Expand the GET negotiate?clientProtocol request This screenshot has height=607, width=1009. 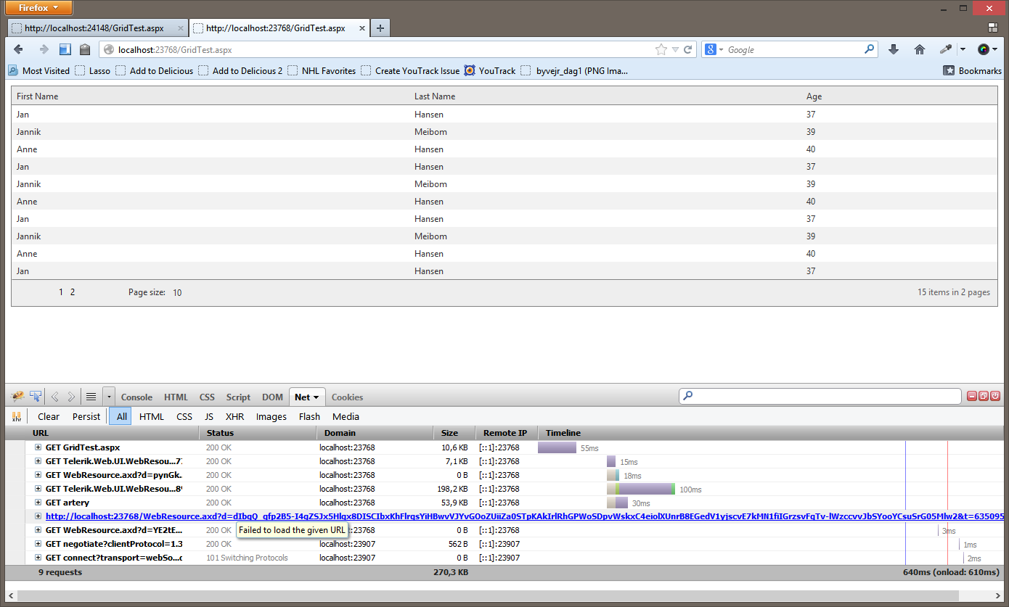point(38,544)
